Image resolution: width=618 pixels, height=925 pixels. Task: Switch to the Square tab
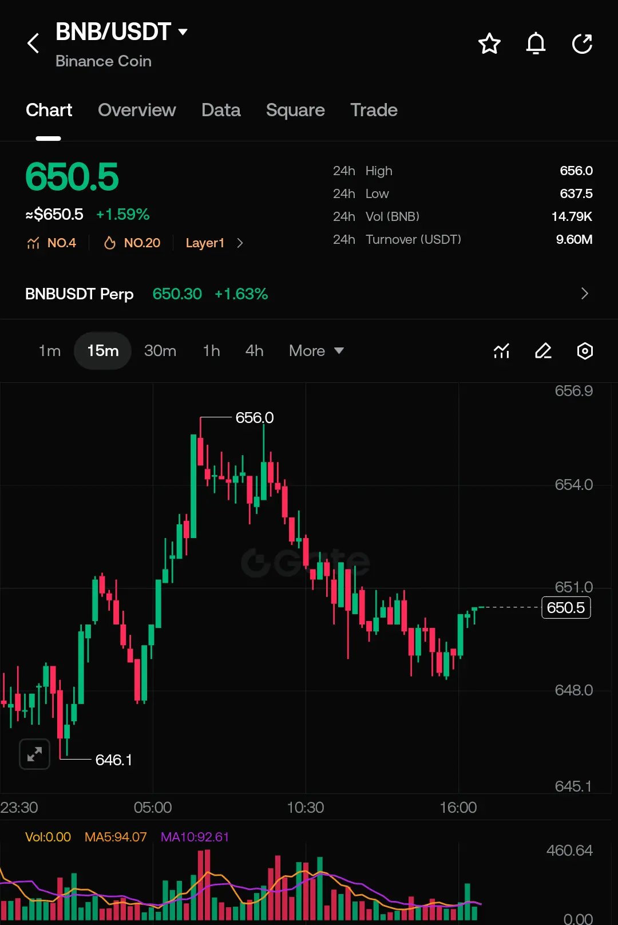(x=295, y=110)
